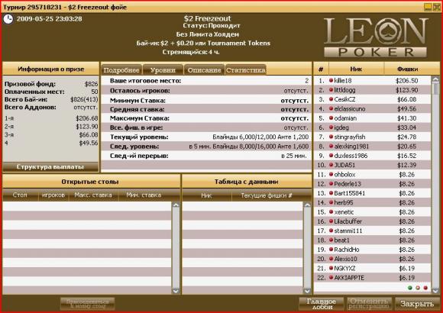This screenshot has width=443, height=313.
Task: Click the Главное лобби button
Action: pos(322,304)
